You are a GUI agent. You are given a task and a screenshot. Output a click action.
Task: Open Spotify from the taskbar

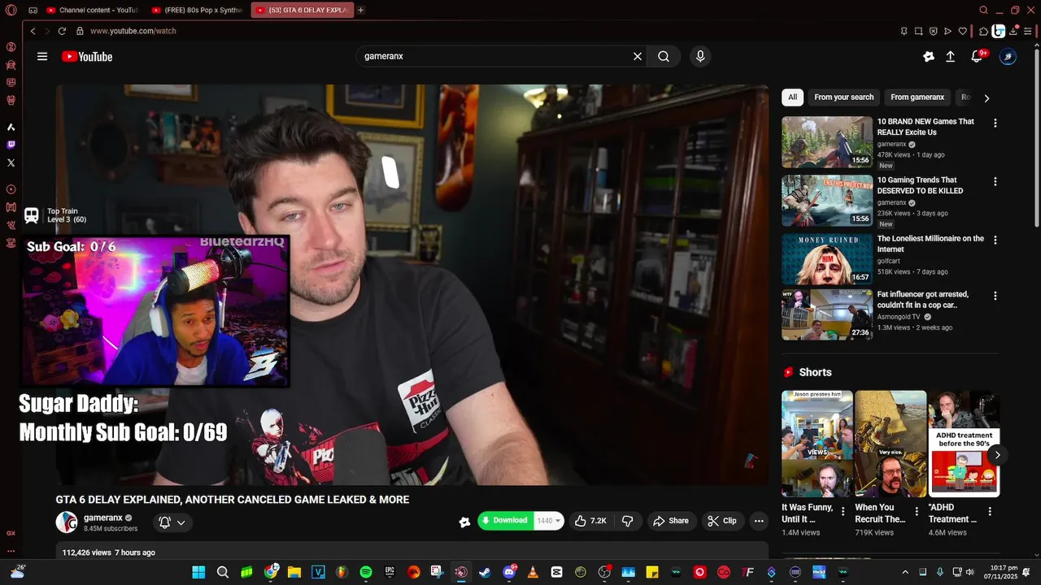366,572
